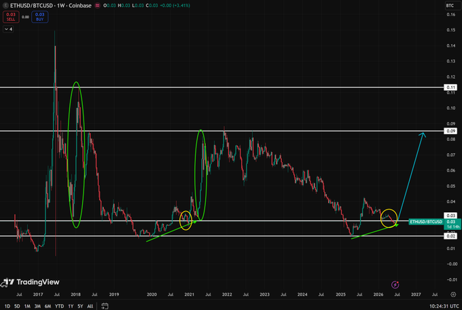This screenshot has width=462, height=310.
Task: Click the 0.16 price axis value
Action: click(x=450, y=14)
